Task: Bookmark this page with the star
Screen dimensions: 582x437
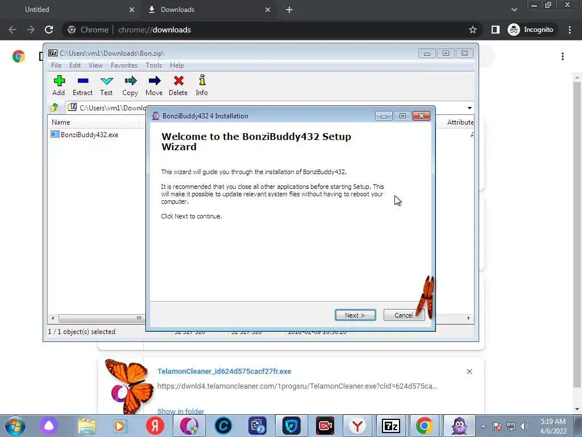Action: (x=472, y=30)
